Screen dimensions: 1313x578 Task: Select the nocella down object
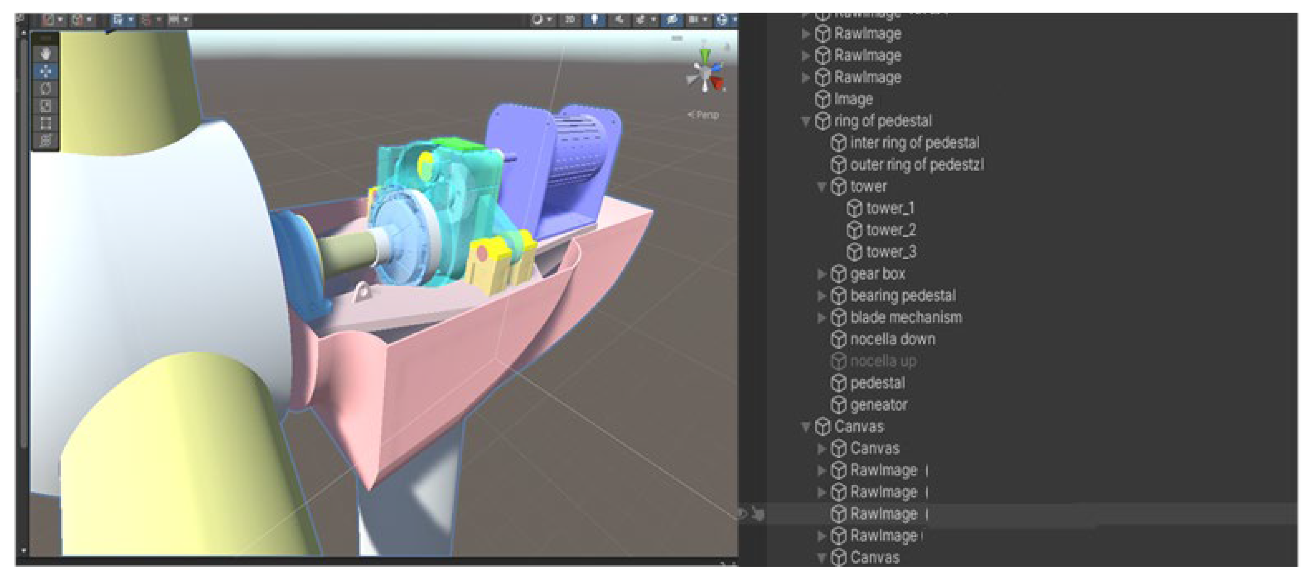[x=892, y=340]
